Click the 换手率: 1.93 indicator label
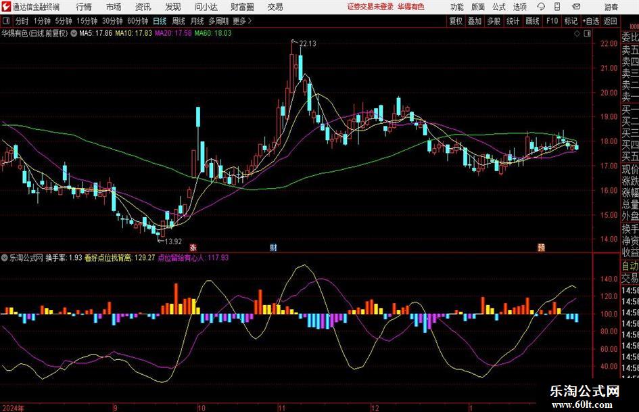Image resolution: width=639 pixels, height=412 pixels. tap(64, 258)
